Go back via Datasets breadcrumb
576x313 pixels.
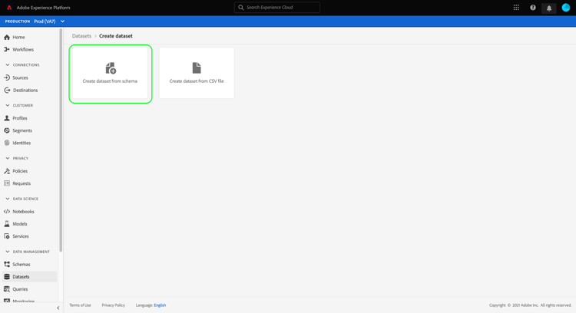(x=81, y=36)
